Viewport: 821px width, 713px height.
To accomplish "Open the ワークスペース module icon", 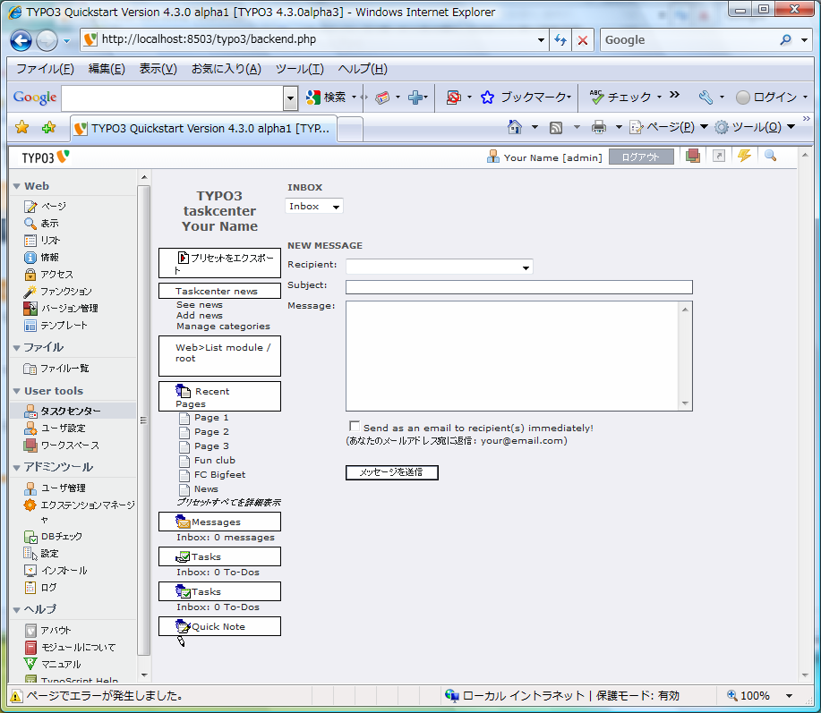I will click(30, 446).
